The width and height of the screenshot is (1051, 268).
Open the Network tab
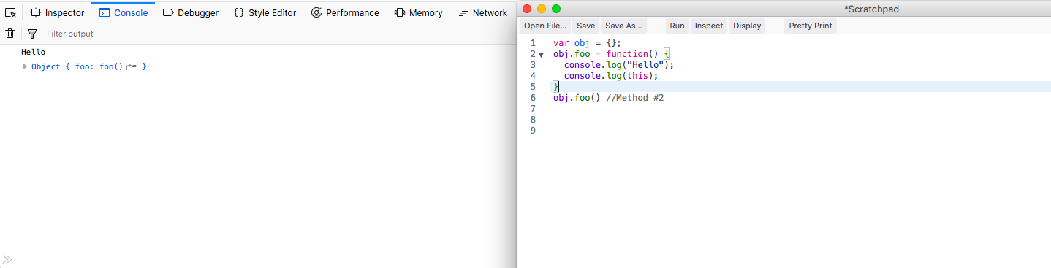(x=482, y=12)
